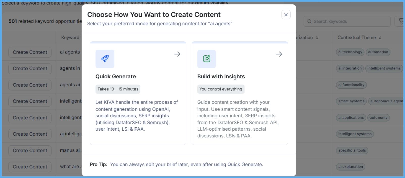The image size is (405, 178).
Task: Select the ai explanation theme tag
Action: click(x=350, y=167)
